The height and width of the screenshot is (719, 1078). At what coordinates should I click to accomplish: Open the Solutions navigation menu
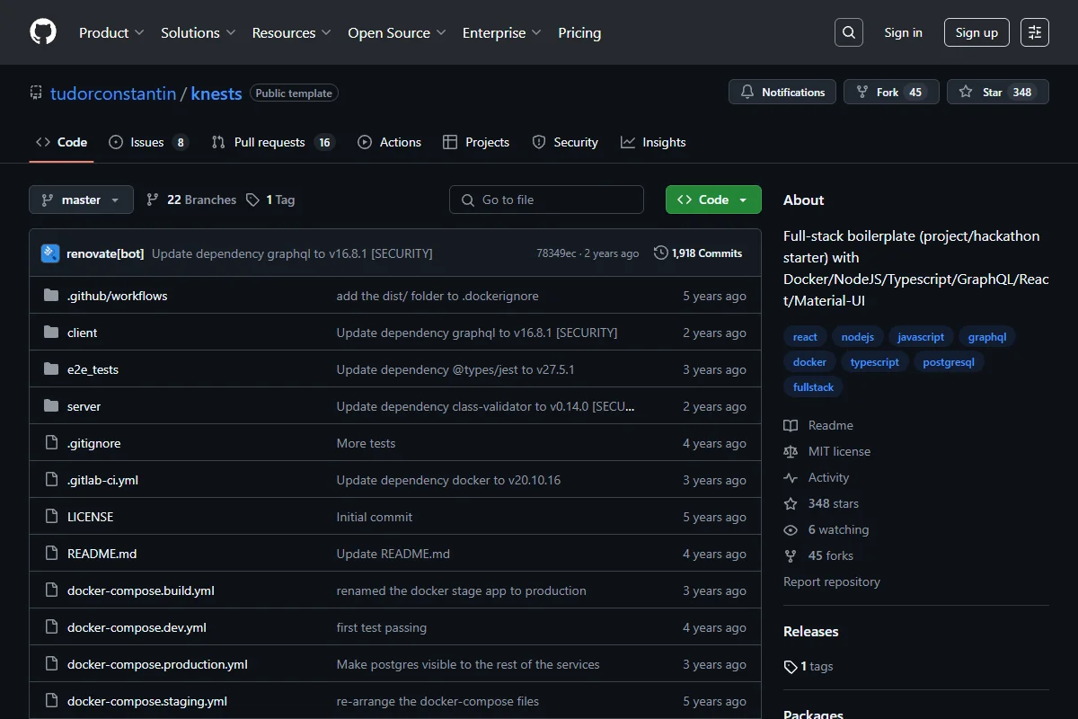coord(199,32)
